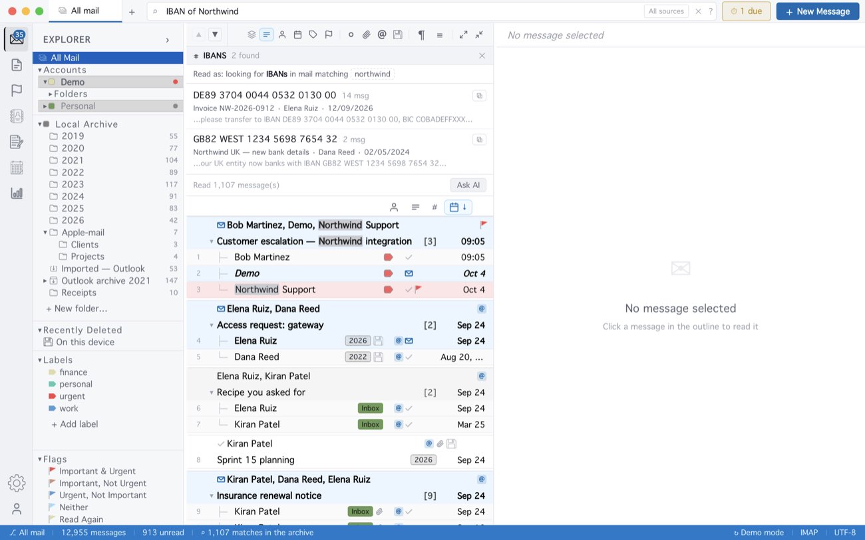Toggle the unread-only circle filter

point(351,35)
